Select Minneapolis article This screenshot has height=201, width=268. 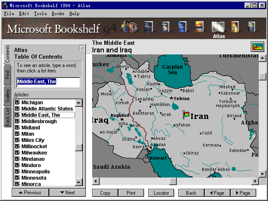44,171
